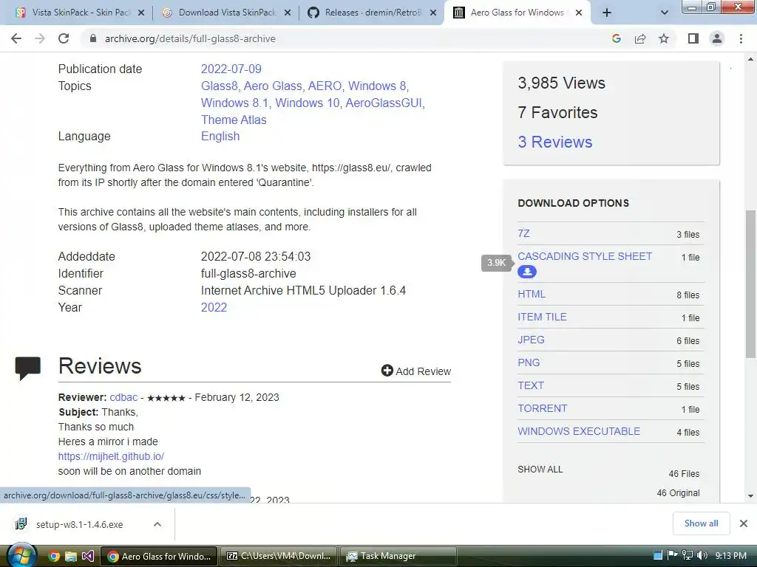Open the AERO topic link
This screenshot has height=567, width=757.
click(325, 86)
